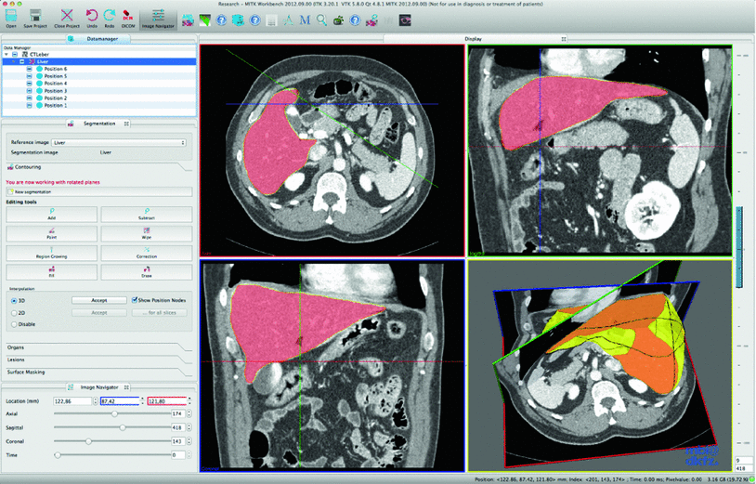Image resolution: width=756 pixels, height=484 pixels.
Task: Click the Sagittal slice slider handle
Action: [123, 427]
